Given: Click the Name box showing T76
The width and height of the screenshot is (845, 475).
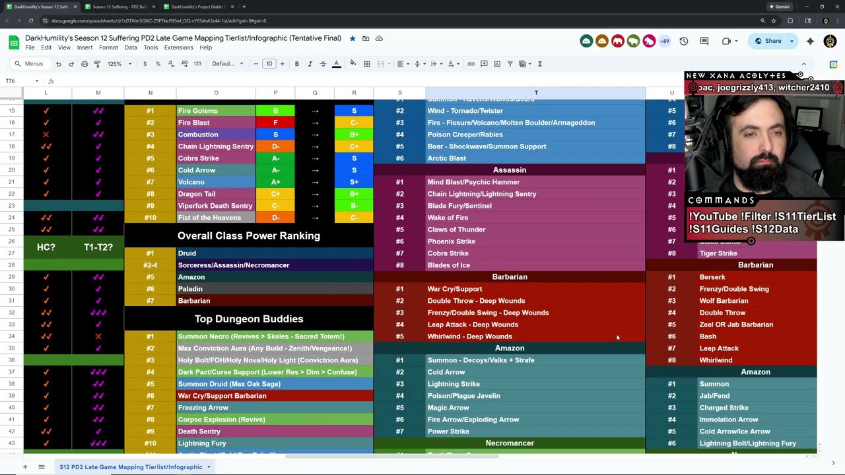Looking at the screenshot, I should (22, 81).
